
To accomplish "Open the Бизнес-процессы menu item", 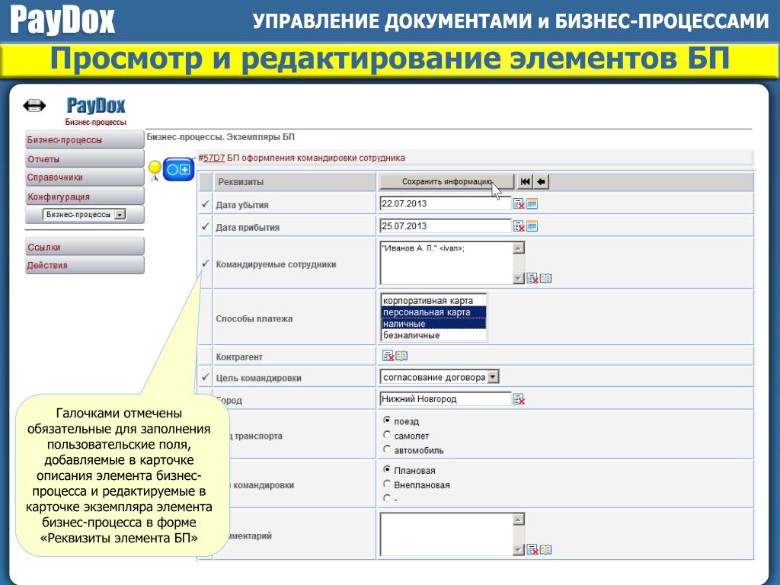I will pos(85,140).
